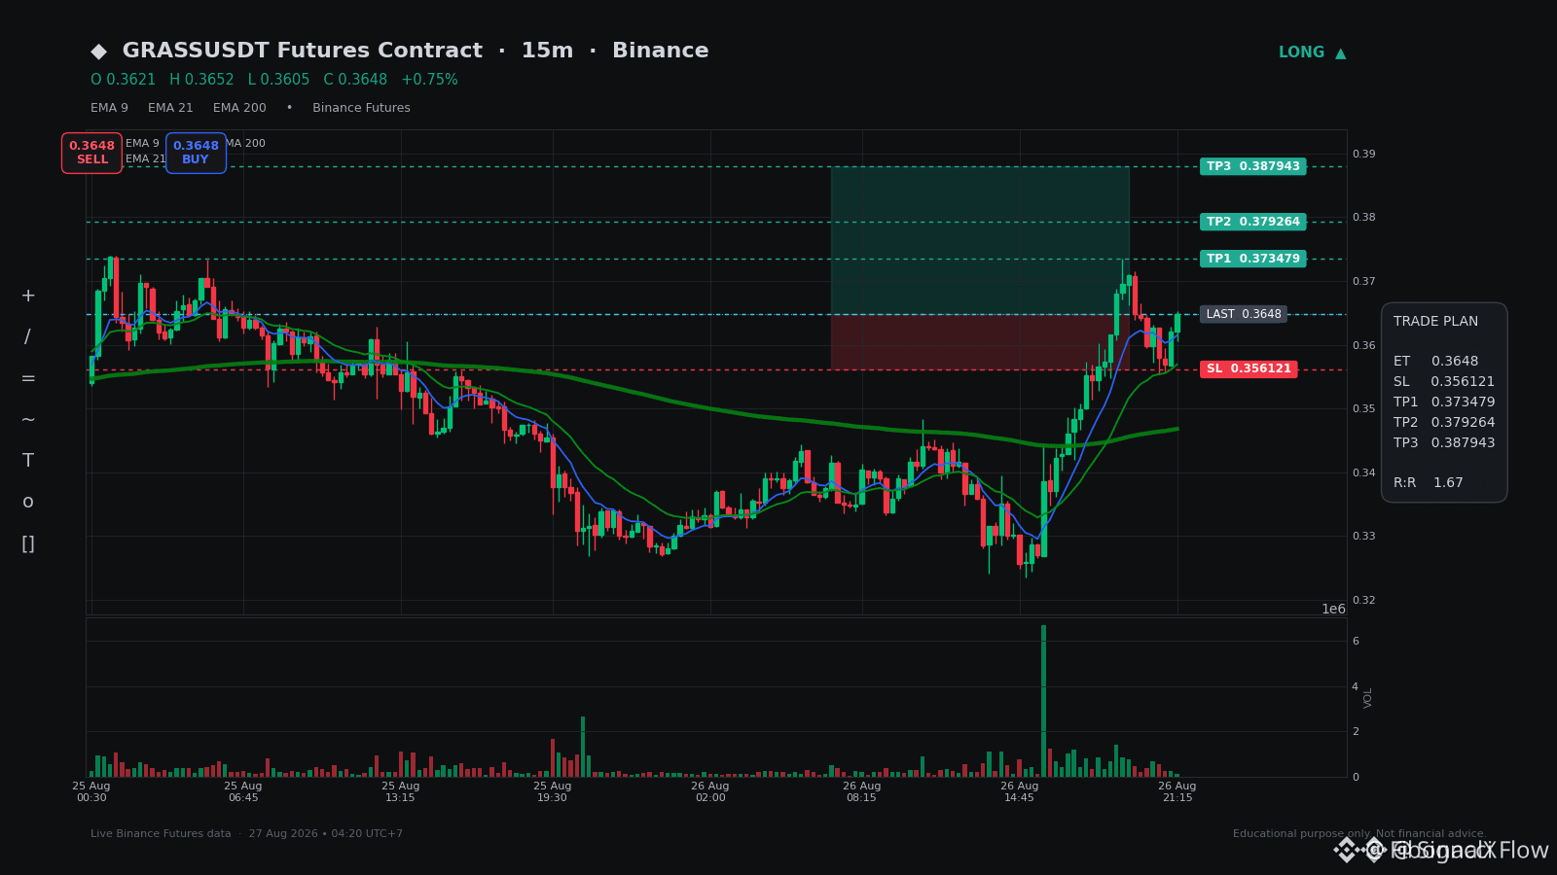This screenshot has width=1557, height=875.
Task: Click the 0.38 price axis label
Action: tap(1363, 218)
